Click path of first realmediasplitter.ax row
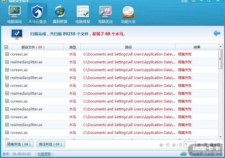Viewport: 225px width, 158px height. pyautogui.click(x=129, y=62)
